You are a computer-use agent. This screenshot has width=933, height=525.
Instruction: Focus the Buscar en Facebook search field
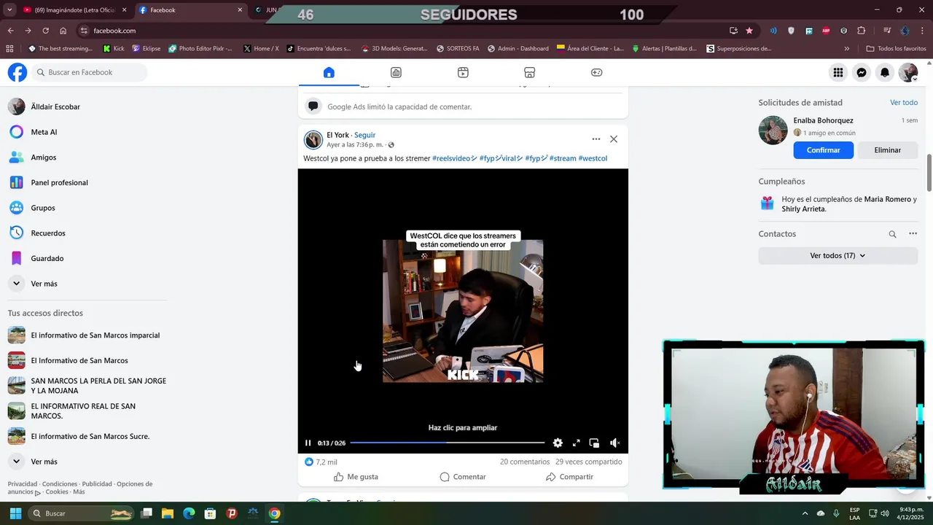[89, 72]
